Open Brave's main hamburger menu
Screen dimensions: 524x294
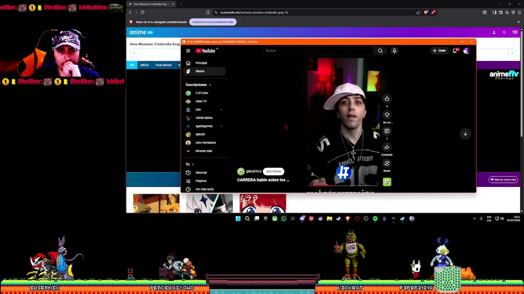coord(519,12)
